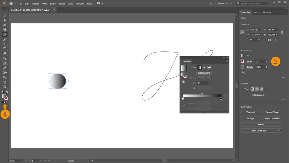
Task: Select the Eraser tool
Action: point(5,54)
